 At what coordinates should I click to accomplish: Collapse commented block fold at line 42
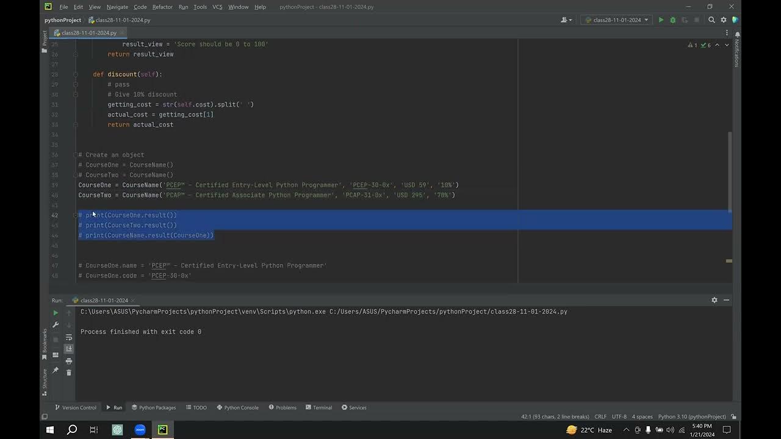pyautogui.click(x=76, y=215)
